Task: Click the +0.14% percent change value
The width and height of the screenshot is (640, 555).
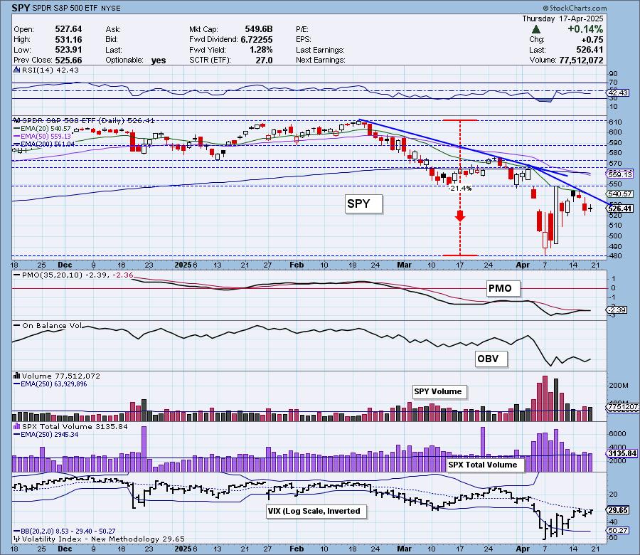Action: 585,29
